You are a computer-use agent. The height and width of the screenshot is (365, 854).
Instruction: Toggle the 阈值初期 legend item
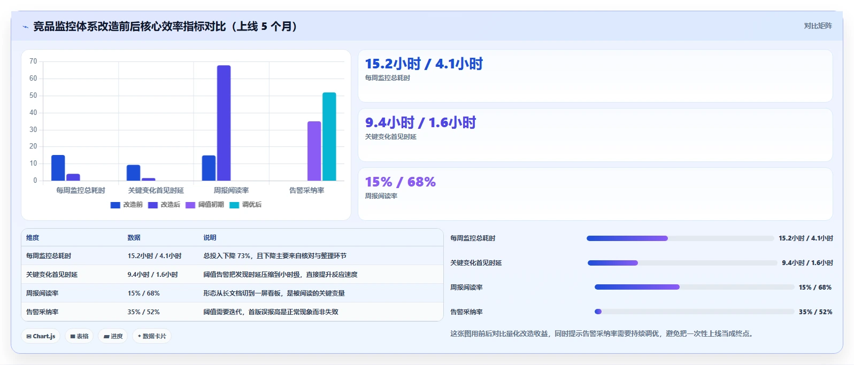pyautogui.click(x=205, y=205)
